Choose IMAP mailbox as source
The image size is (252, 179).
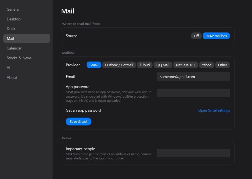tap(216, 36)
